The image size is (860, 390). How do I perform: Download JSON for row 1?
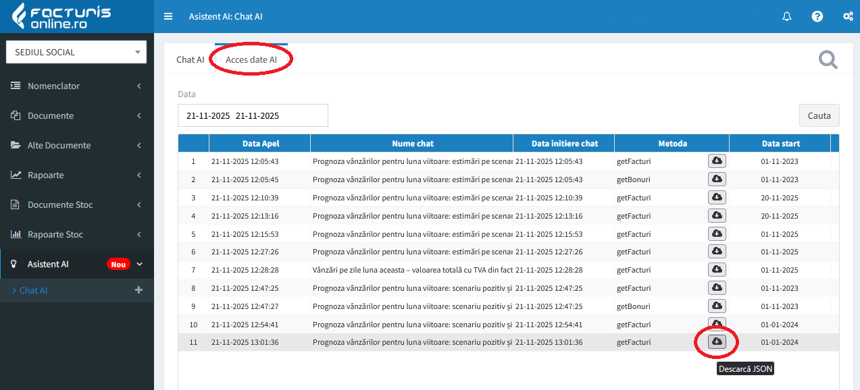click(x=717, y=161)
